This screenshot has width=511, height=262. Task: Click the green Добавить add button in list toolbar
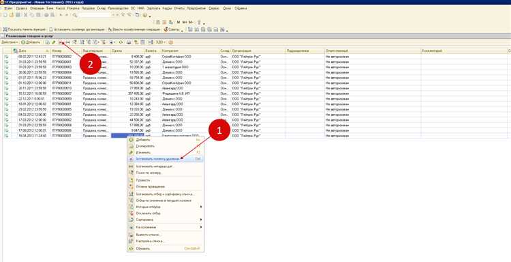[31, 42]
